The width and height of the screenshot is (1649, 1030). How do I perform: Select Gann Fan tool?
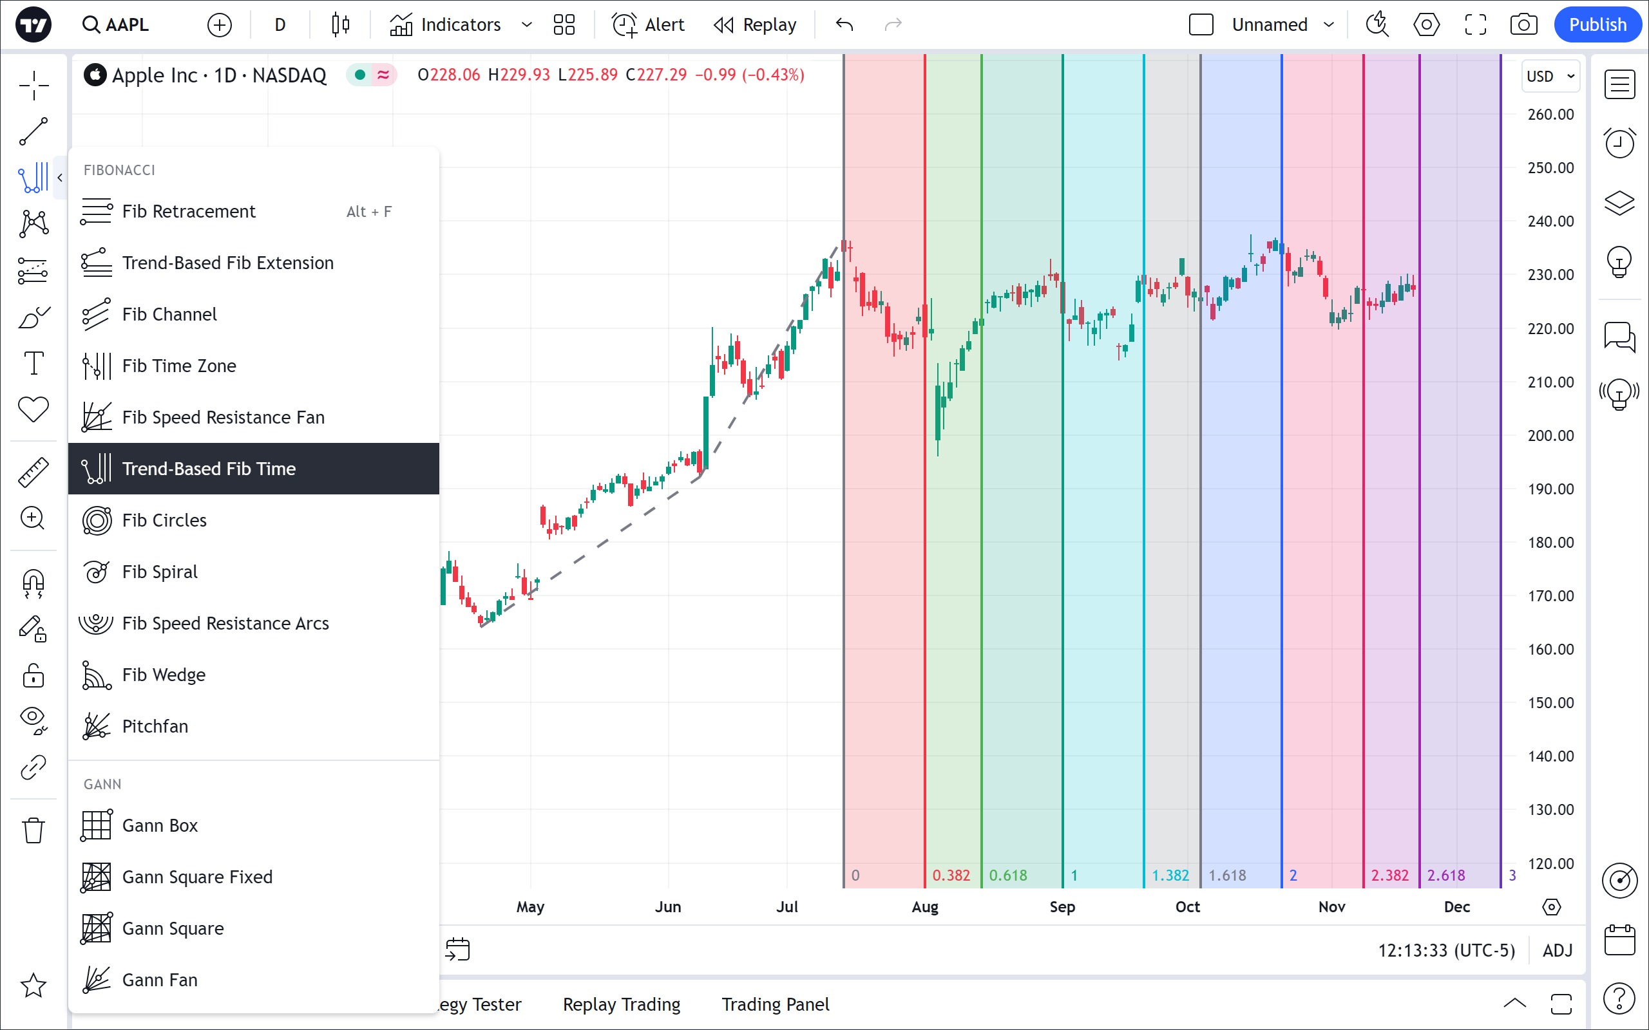click(254, 980)
